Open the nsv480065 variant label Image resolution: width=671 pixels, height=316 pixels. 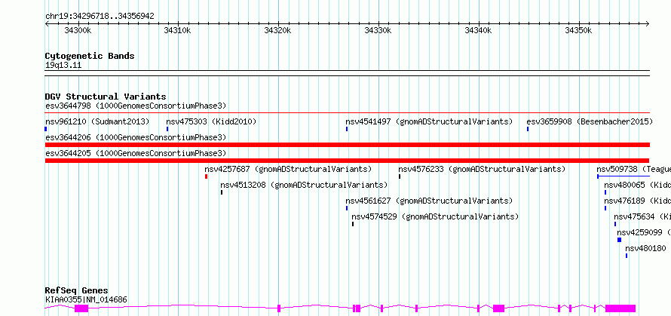pos(637,185)
